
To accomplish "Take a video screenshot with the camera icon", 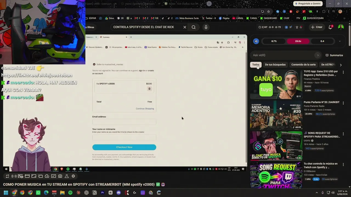I will [60, 176].
